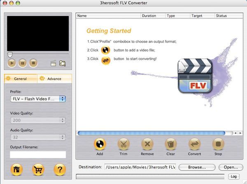This screenshot has height=184, width=247.
Task: Click the convert icon in Getting Started step 3
Action: click(106, 60)
